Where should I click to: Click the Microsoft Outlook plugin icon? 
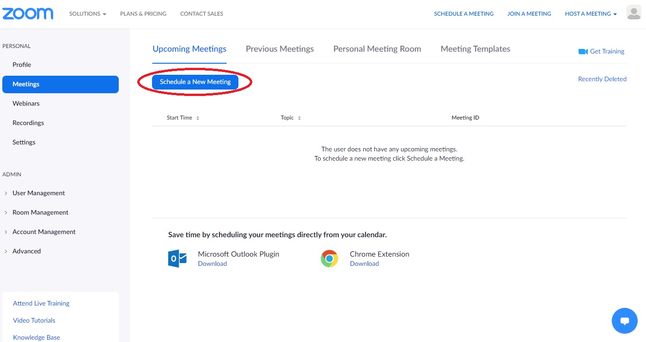click(x=177, y=258)
